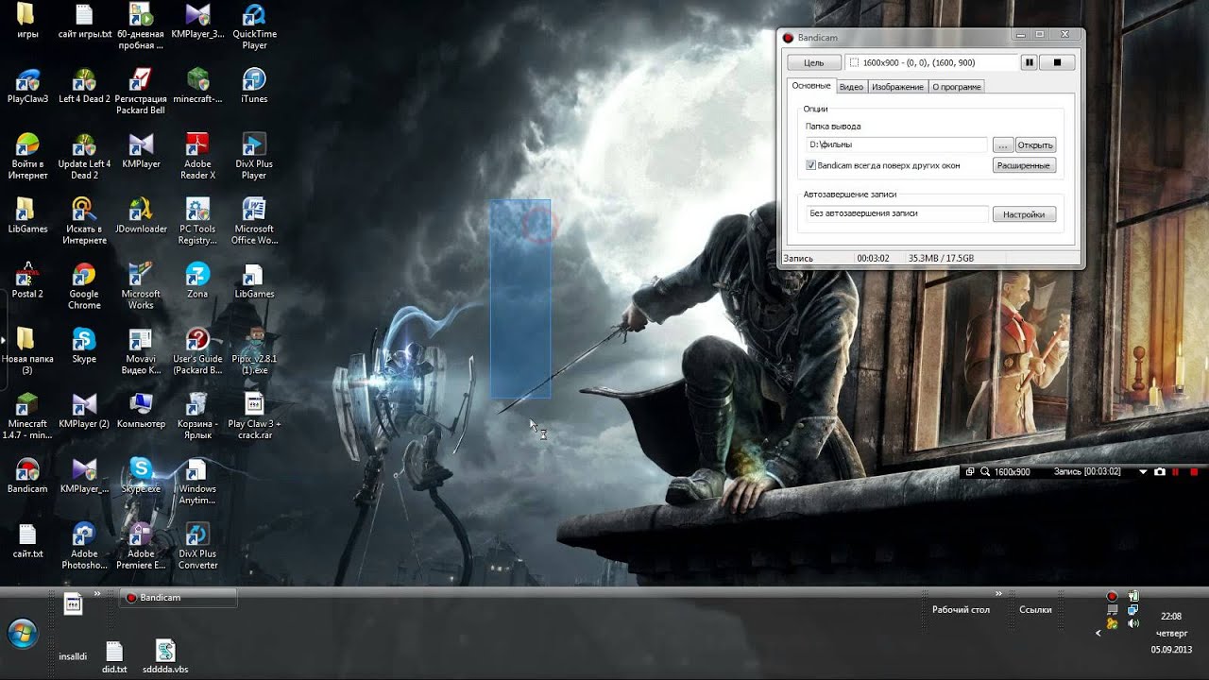Viewport: 1209px width, 680px height.
Task: Open the игры folder icon
Action: [x=27, y=20]
